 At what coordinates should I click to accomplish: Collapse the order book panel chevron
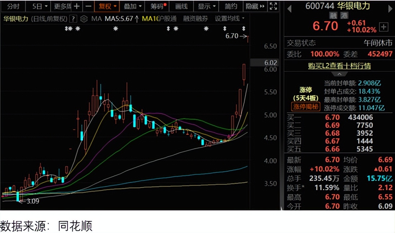pos(339,74)
